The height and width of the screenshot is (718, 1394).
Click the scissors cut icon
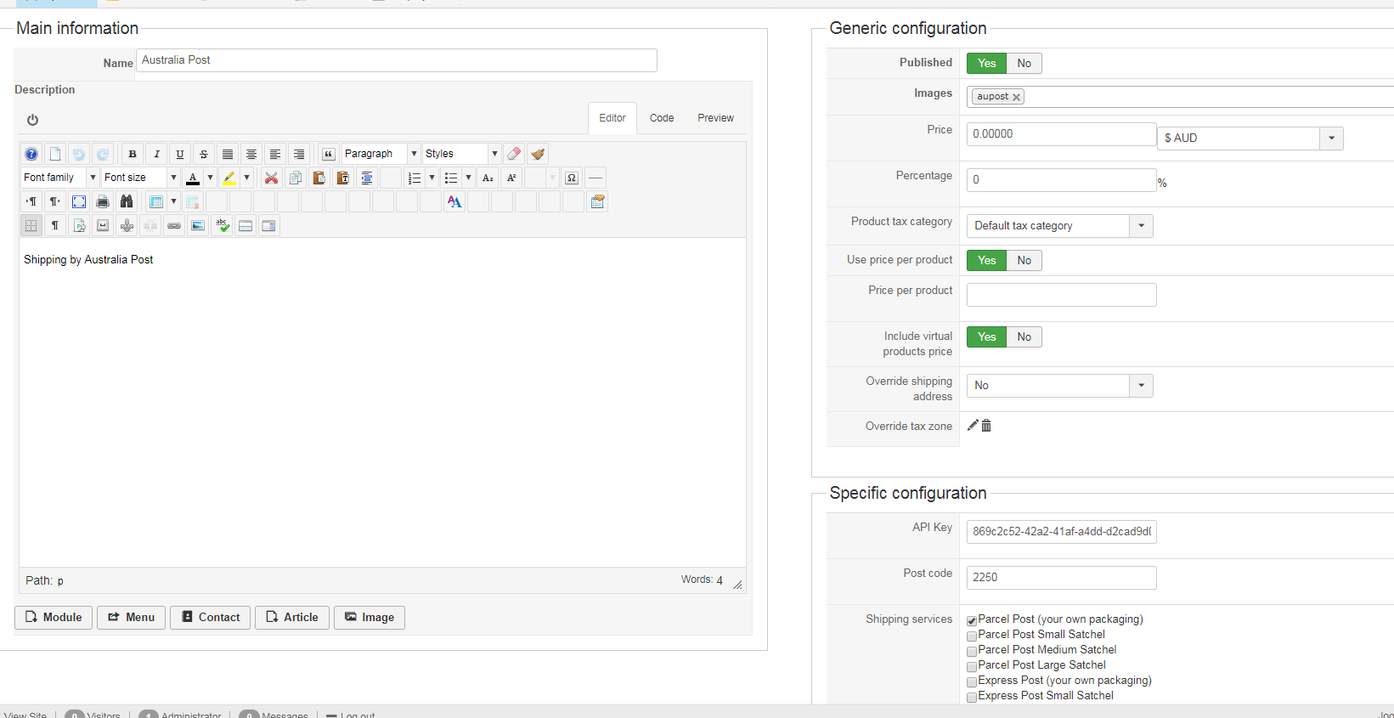pyautogui.click(x=271, y=178)
